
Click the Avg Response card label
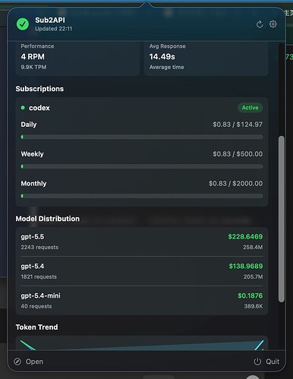tap(167, 46)
